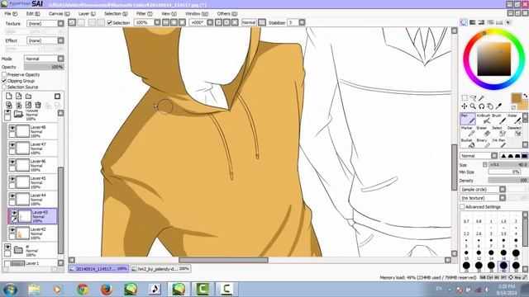This screenshot has width=529, height=297.
Task: Pick the Hand pan tool
Action: tap(490, 106)
